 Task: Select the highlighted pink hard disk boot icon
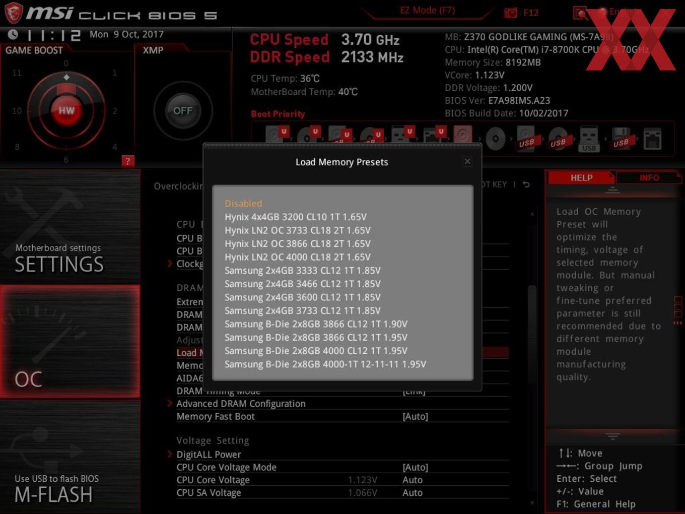pyautogui.click(x=463, y=135)
